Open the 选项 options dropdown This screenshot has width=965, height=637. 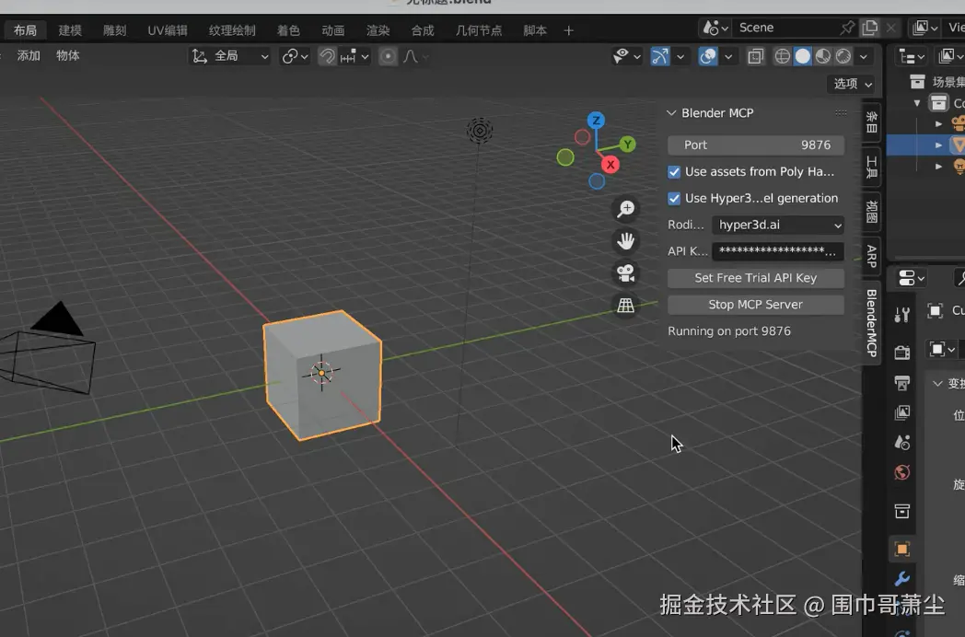[853, 84]
